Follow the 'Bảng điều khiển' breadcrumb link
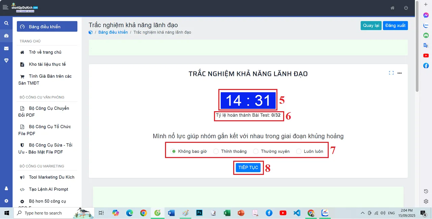 [113, 32]
